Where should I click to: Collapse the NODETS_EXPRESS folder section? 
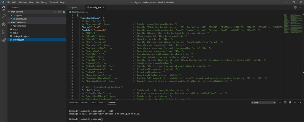point(18,22)
